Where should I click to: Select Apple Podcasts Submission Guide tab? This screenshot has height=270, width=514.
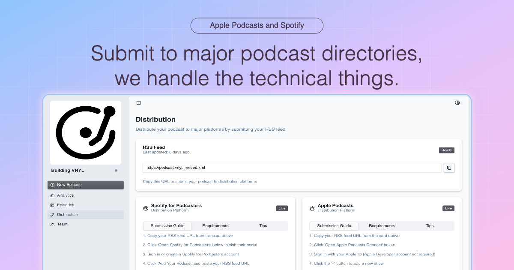point(334,226)
